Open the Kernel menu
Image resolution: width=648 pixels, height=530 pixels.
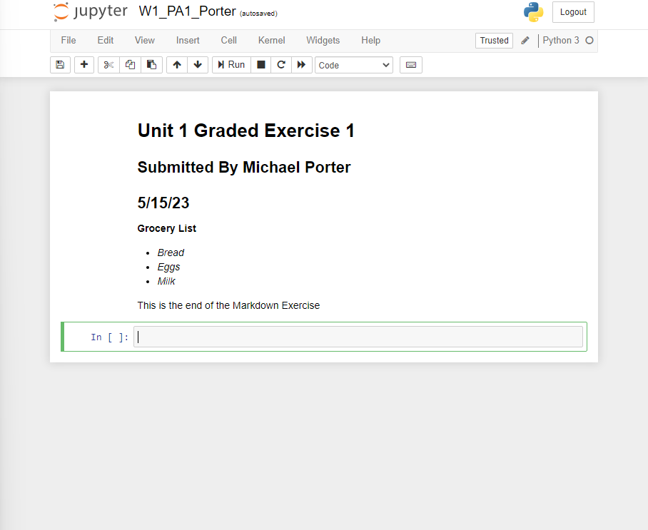pos(271,40)
